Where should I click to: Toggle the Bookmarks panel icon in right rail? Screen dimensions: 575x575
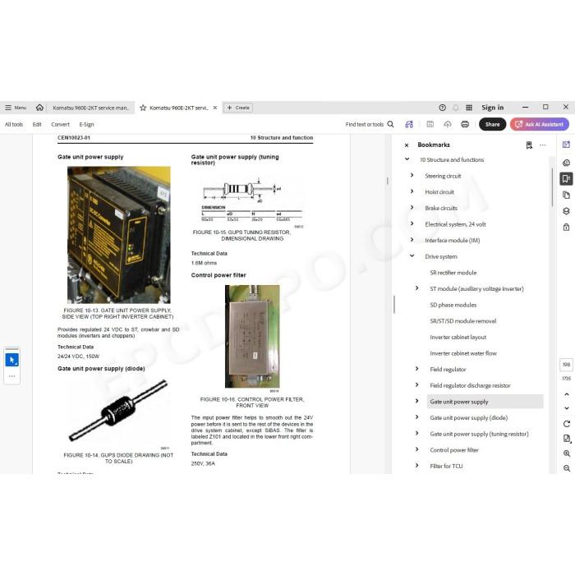566,178
